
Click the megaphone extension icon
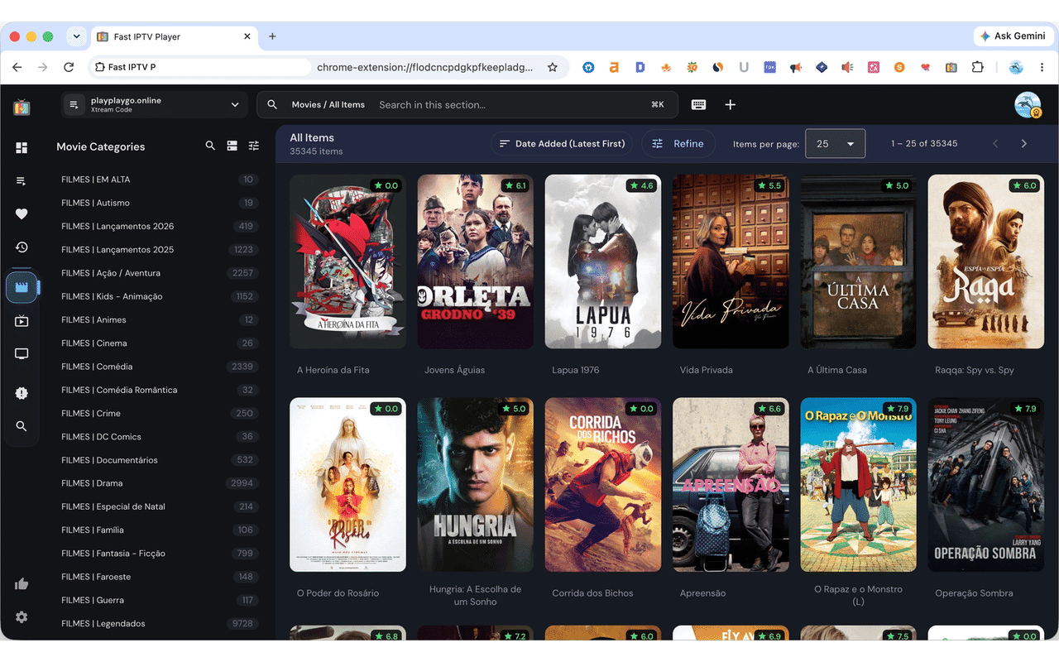click(795, 67)
